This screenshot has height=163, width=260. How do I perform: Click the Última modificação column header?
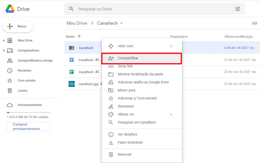(238, 37)
